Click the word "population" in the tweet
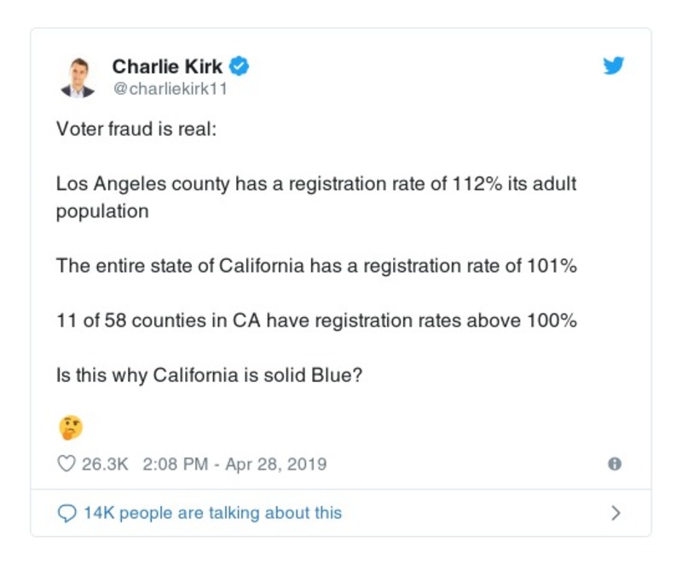Image resolution: width=682 pixels, height=577 pixels. pos(102,211)
